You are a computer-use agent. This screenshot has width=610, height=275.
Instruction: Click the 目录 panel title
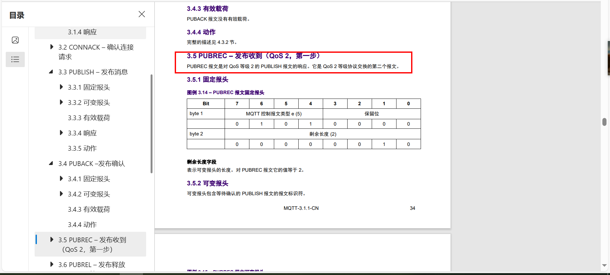tap(17, 15)
